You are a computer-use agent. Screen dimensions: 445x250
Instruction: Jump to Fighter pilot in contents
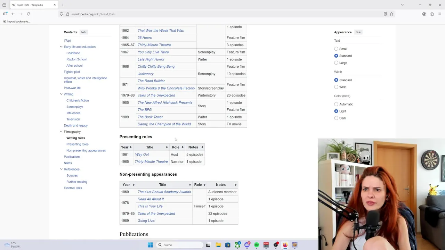pyautogui.click(x=72, y=72)
